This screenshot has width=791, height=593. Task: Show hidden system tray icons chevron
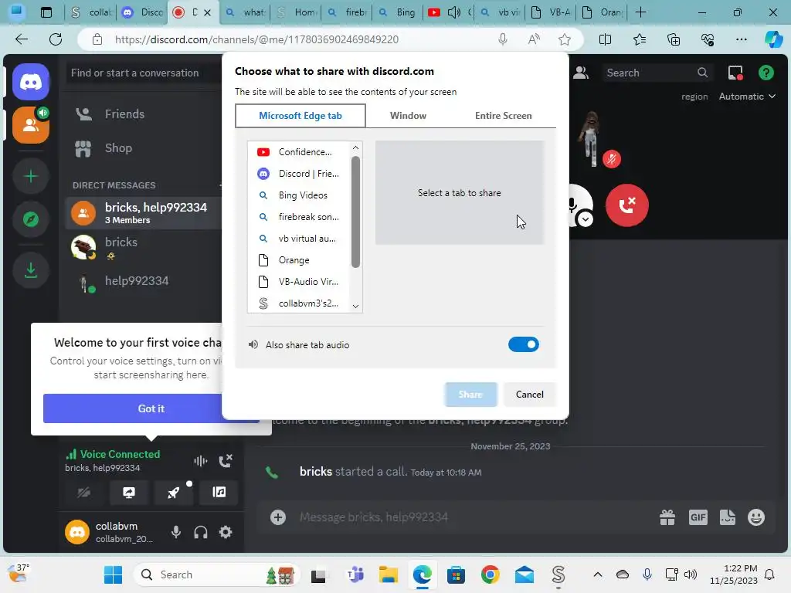pyautogui.click(x=597, y=574)
